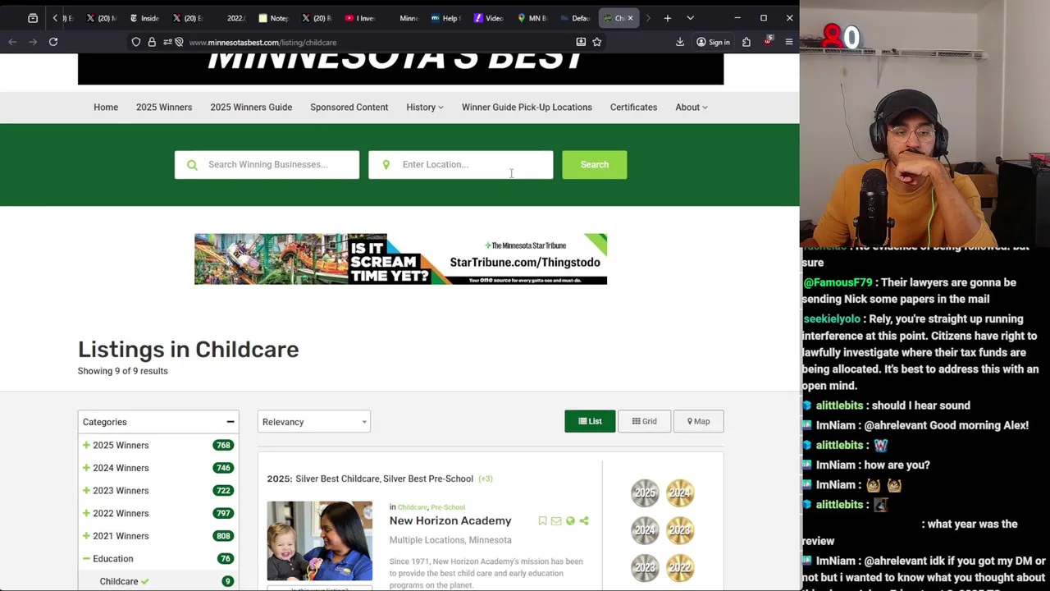The width and height of the screenshot is (1050, 591).
Task: Open the Sponsored Content menu item
Action: (349, 108)
